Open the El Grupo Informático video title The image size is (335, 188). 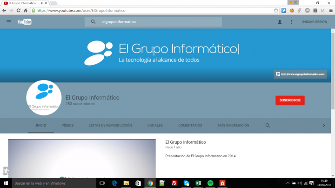[186, 142]
